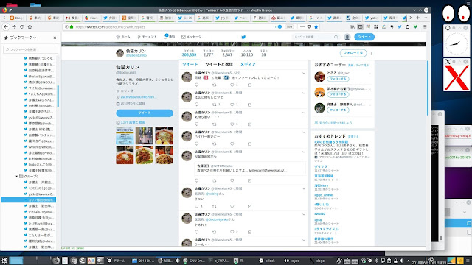Viewport: 472px width, 265px height.
Task: Follow the first suggested user
Action: click(x=338, y=79)
